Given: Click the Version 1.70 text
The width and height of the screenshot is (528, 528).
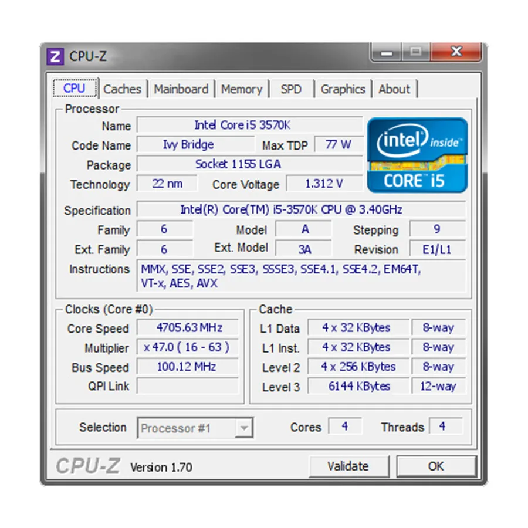Looking at the screenshot, I should click(161, 468).
